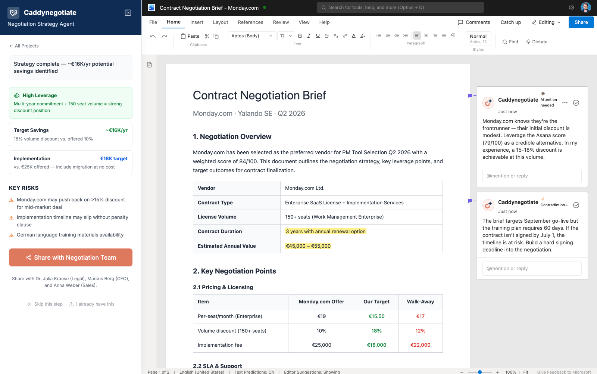Insert a bulleted list

click(379, 35)
